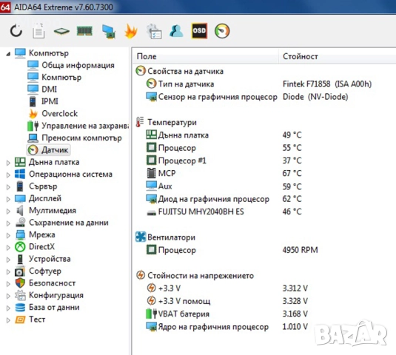Select the +3.3 V voltage row
Screen dimensions: 396x355
[227, 288]
